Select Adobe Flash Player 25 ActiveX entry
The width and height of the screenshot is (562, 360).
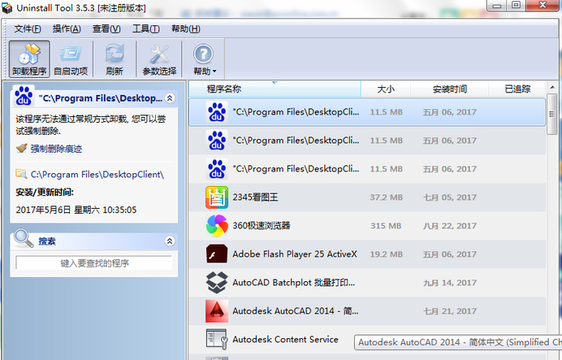coord(295,254)
